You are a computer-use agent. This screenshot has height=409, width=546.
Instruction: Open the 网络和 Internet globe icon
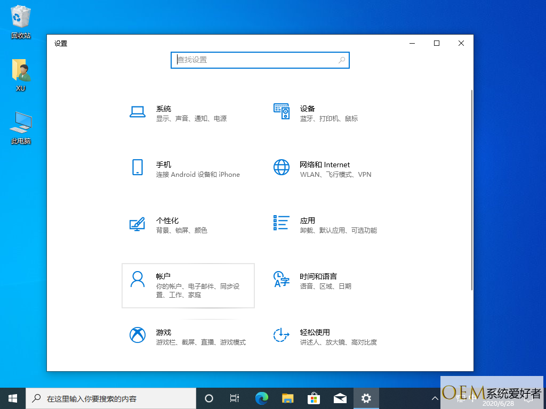[x=281, y=167]
